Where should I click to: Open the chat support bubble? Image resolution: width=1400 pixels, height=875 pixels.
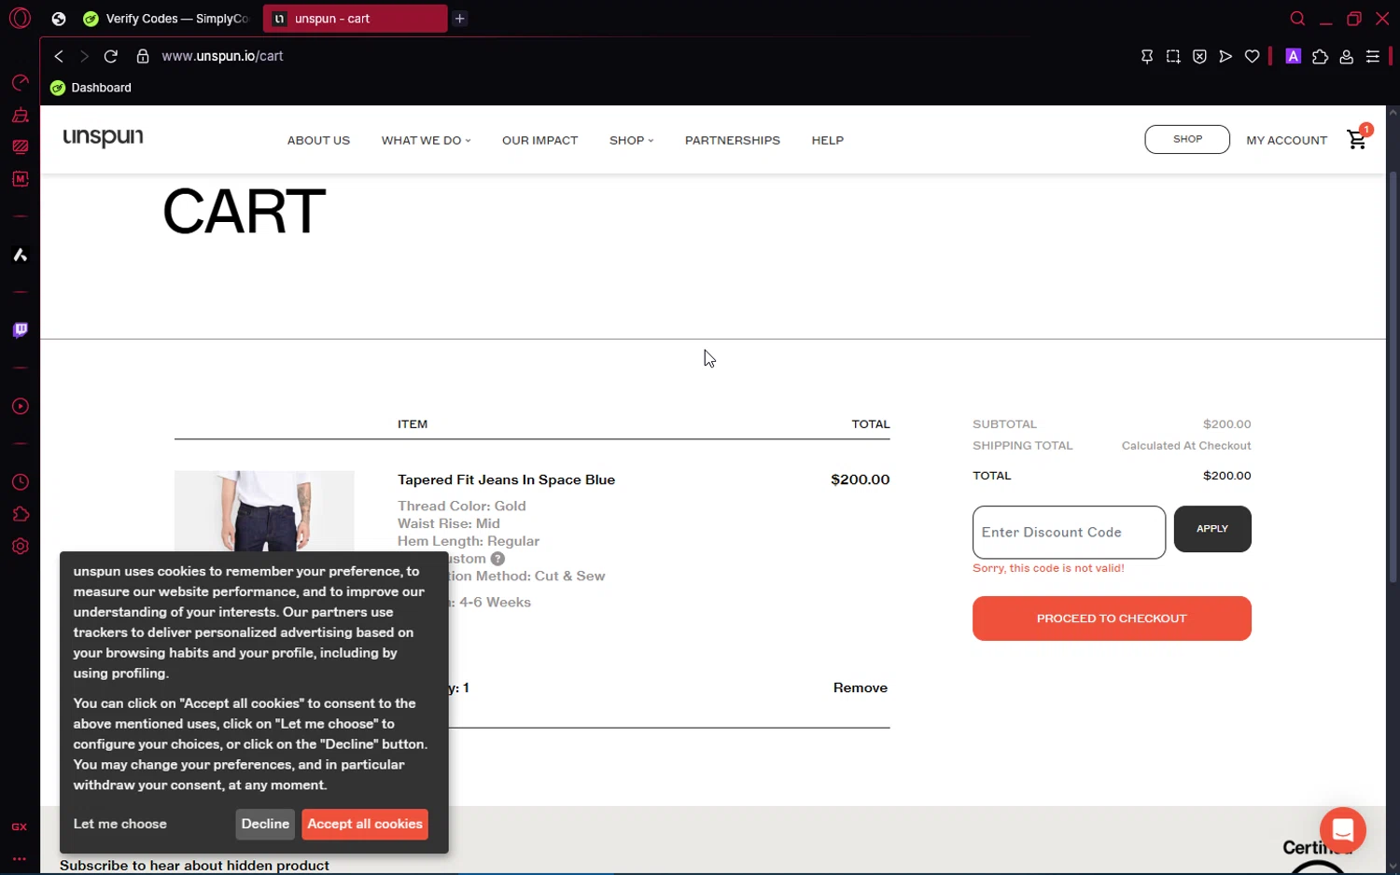1342,829
